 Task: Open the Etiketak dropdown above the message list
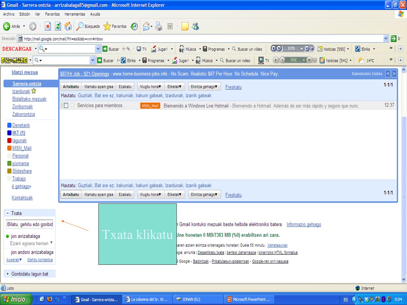174,87
